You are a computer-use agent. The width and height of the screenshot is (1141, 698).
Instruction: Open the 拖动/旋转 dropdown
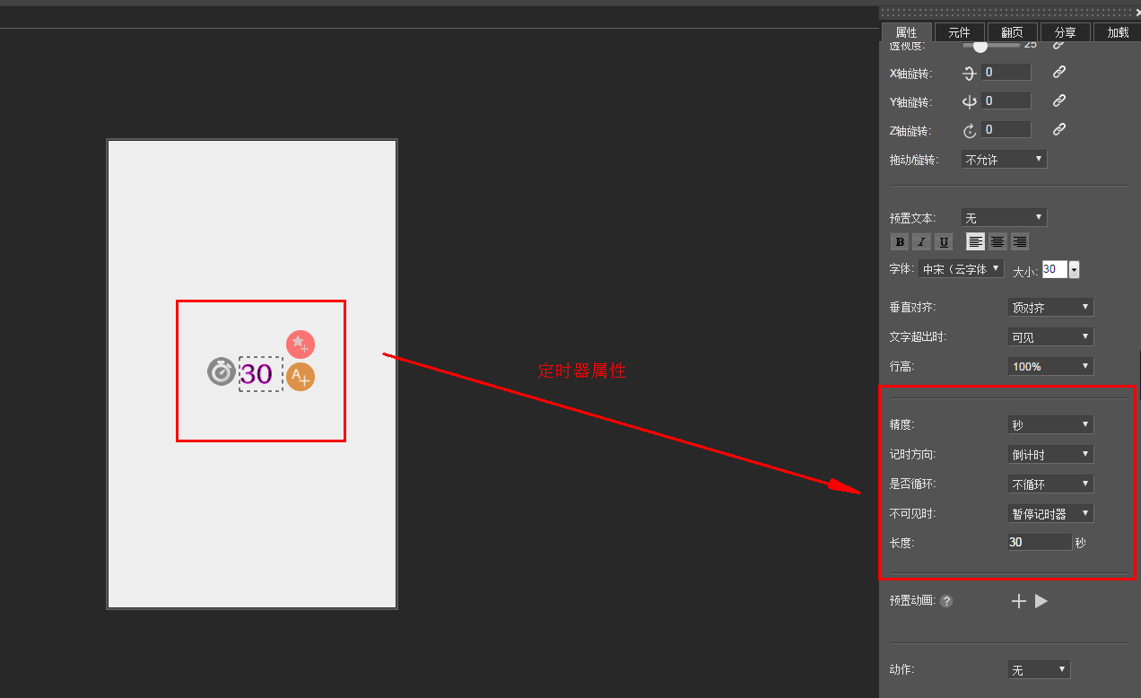(1004, 160)
